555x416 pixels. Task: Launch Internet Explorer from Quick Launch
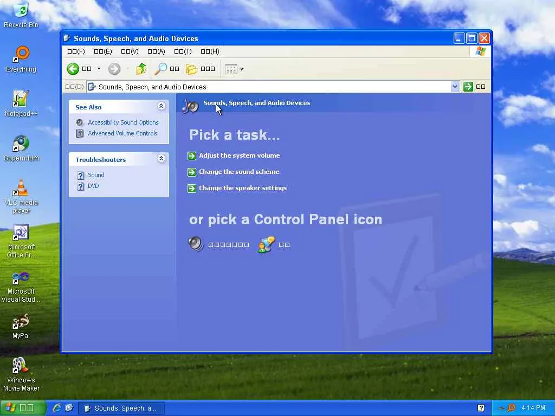[x=57, y=408]
